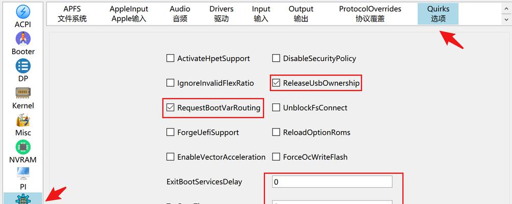The image size is (512, 204).
Task: Tick the ForgeUefiSupport checkbox
Action: 170,132
